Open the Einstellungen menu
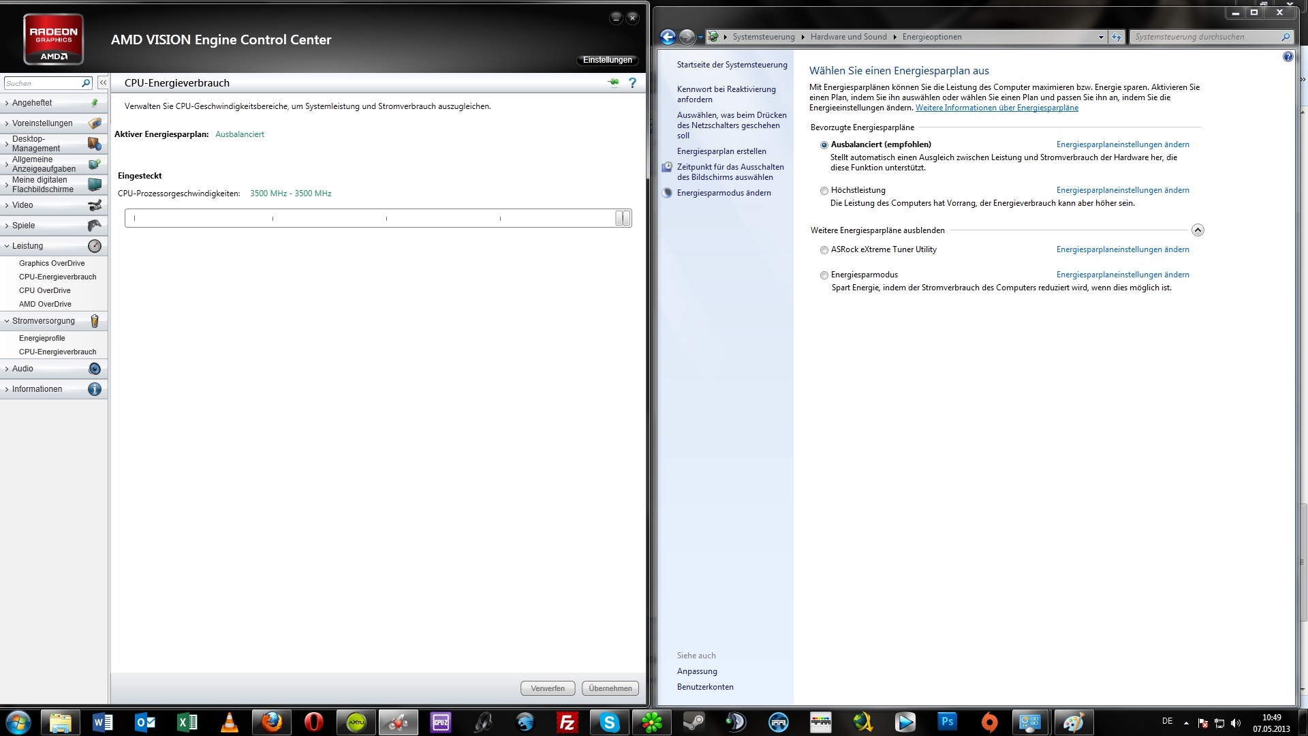 607,60
